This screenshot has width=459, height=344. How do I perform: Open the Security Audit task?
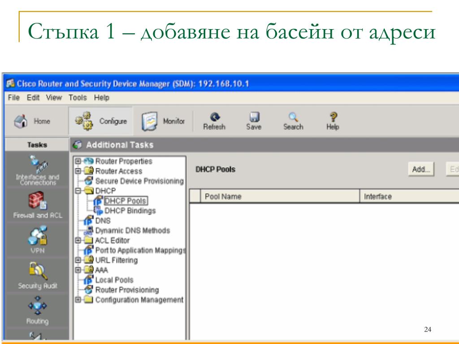click(38, 275)
